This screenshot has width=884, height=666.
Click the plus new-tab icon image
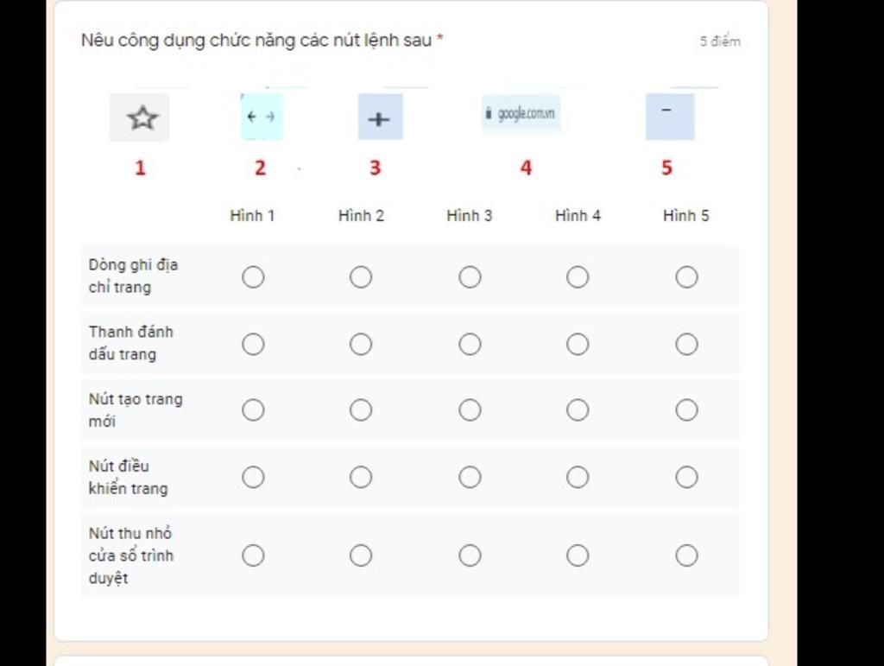381,117
